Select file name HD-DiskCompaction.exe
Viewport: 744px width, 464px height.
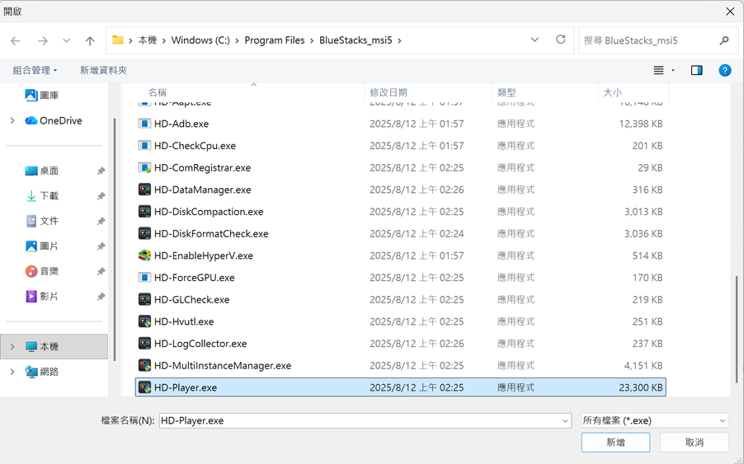coord(209,211)
